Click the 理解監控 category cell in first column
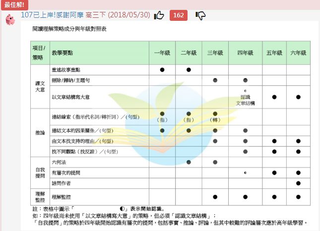 point(40,197)
